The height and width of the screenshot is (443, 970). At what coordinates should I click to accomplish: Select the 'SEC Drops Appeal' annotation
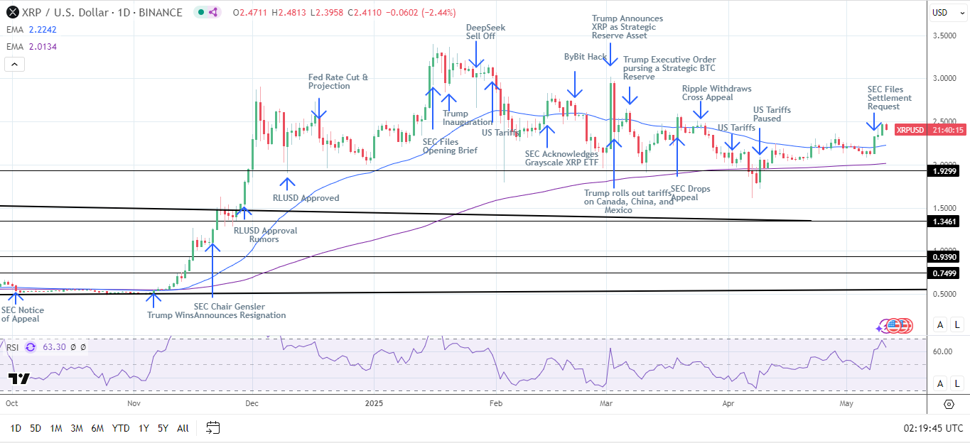point(690,193)
